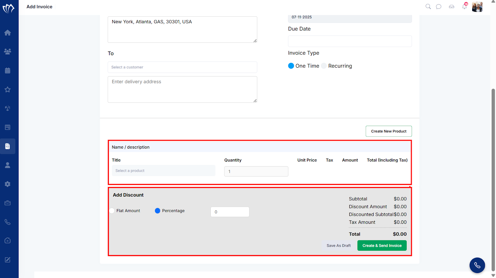496x278 pixels.
Task: Open the single person sidebar icon
Action: pos(8,165)
